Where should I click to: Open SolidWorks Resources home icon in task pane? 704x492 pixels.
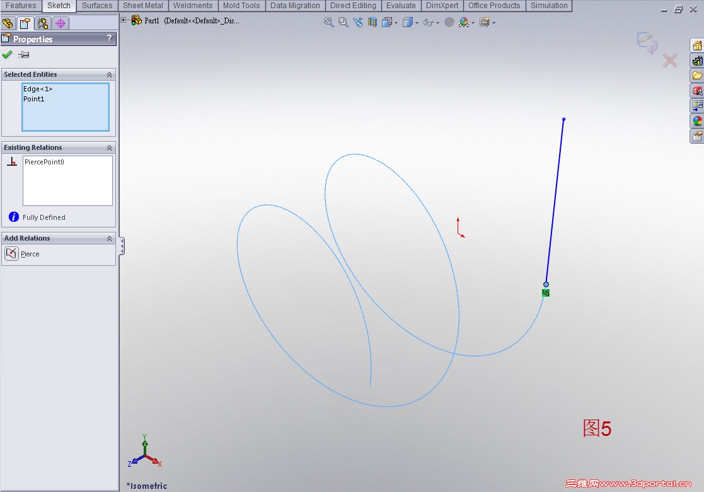coord(697,46)
